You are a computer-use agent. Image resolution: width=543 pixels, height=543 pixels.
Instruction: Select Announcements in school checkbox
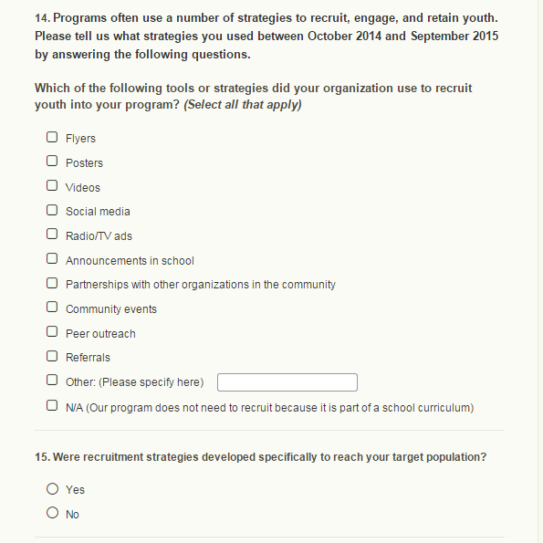52,258
